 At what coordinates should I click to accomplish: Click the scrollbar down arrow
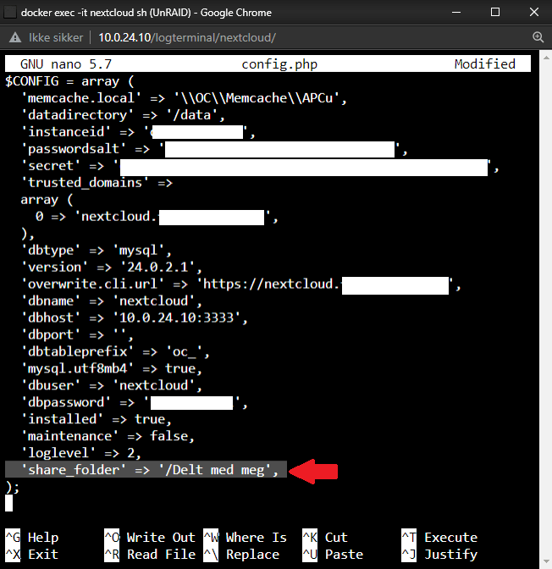546,561
